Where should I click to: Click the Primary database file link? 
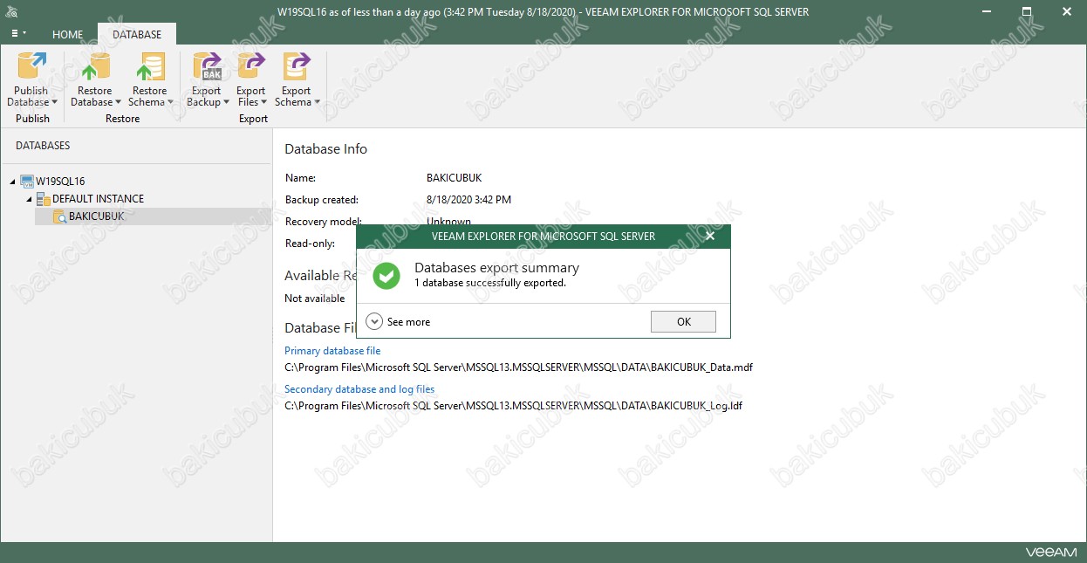tap(332, 351)
